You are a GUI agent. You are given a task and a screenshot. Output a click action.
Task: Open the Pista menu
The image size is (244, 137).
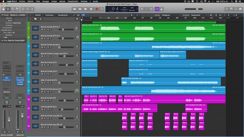pyautogui.click(x=38, y=1)
